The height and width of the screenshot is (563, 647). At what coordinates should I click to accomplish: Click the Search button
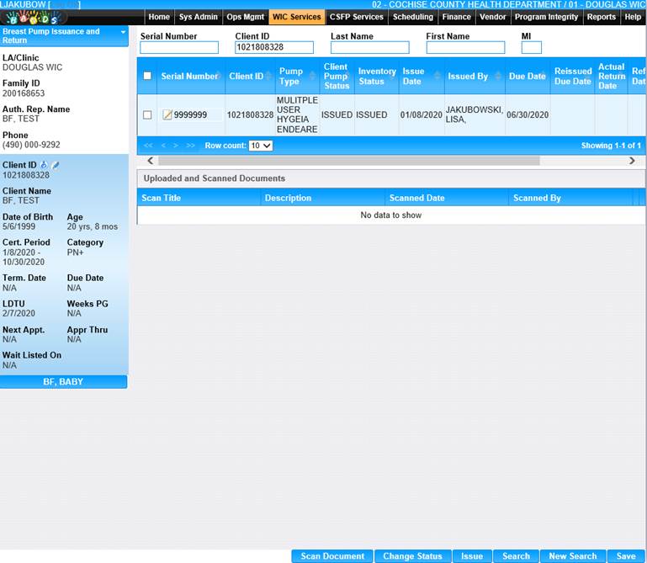pos(517,556)
